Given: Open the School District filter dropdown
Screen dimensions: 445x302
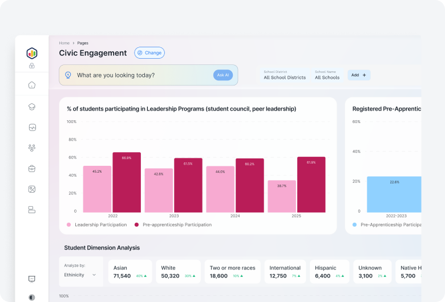Looking at the screenshot, I should pyautogui.click(x=284, y=75).
